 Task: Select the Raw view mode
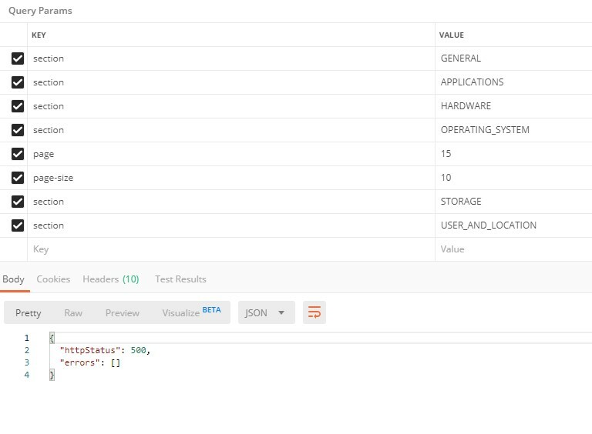coord(73,313)
